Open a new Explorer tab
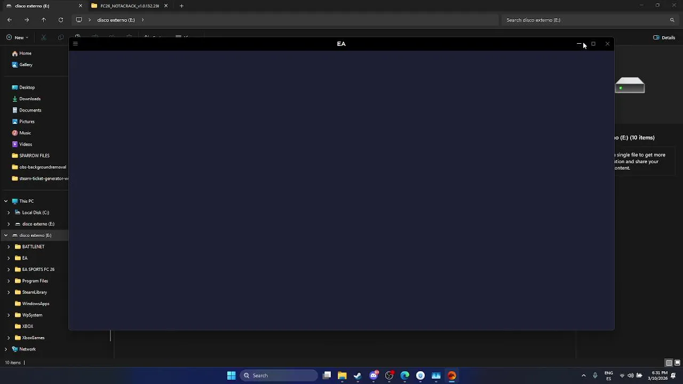This screenshot has width=683, height=384. pos(181,6)
